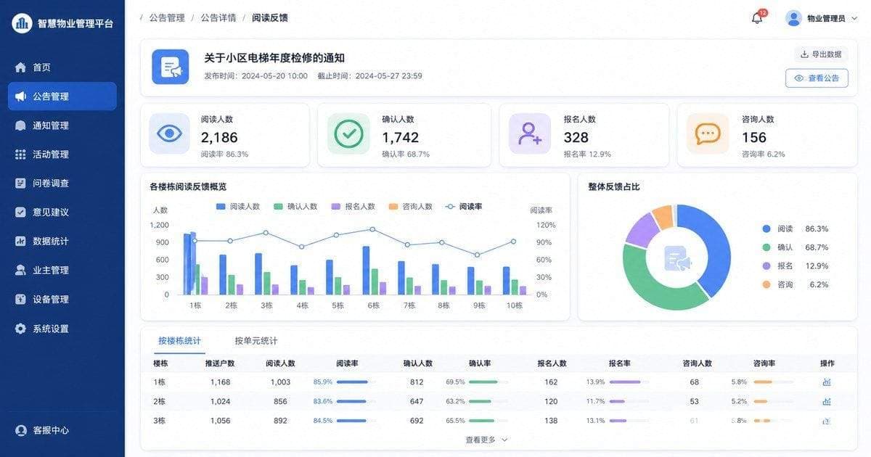Image resolution: width=871 pixels, height=457 pixels.
Task: Open 问卷调查 in sidebar
Action: (x=62, y=184)
